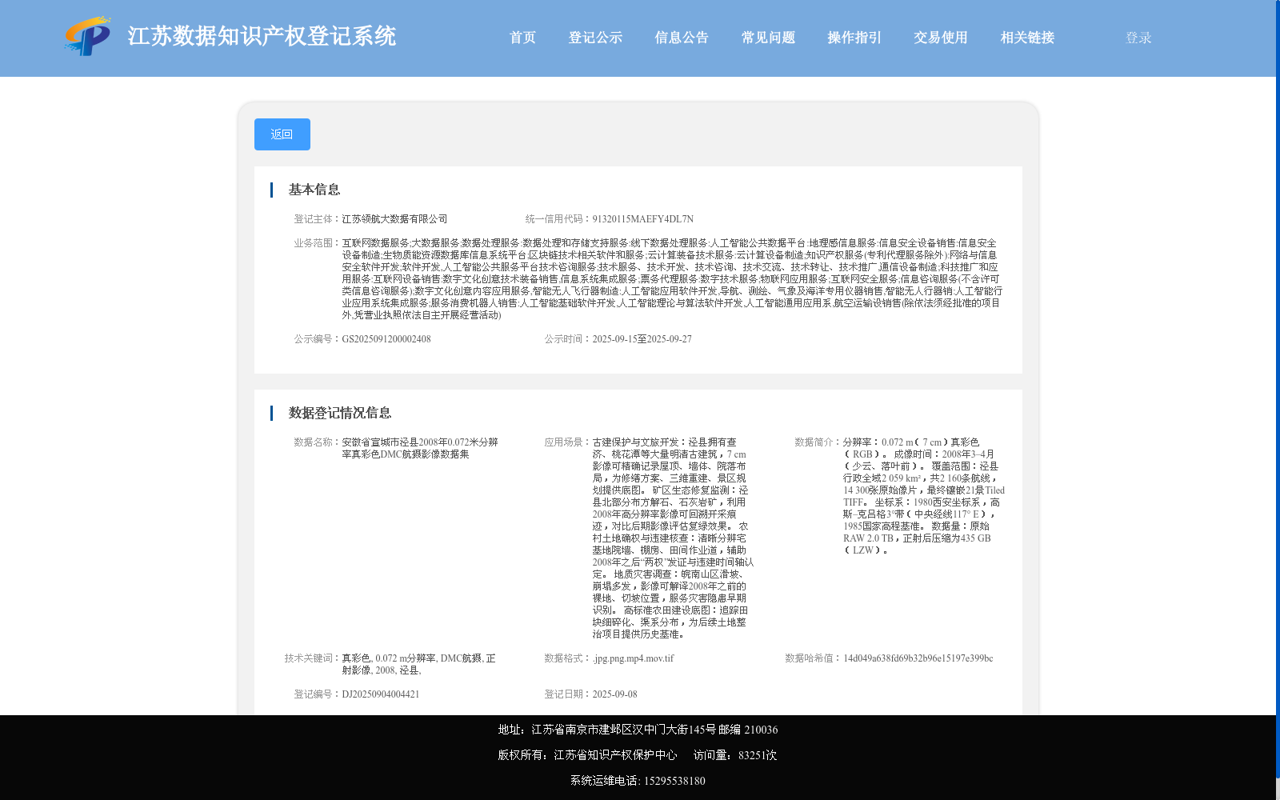1280x800 pixels.
Task: Open 信息公告 menu item
Action: pyautogui.click(x=682, y=38)
